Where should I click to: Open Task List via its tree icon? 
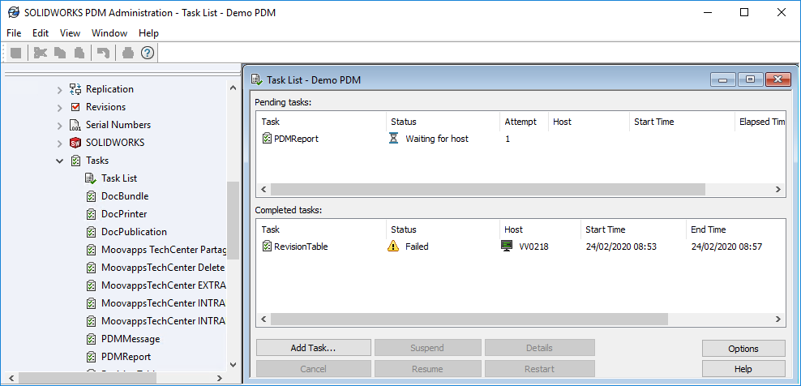point(91,178)
